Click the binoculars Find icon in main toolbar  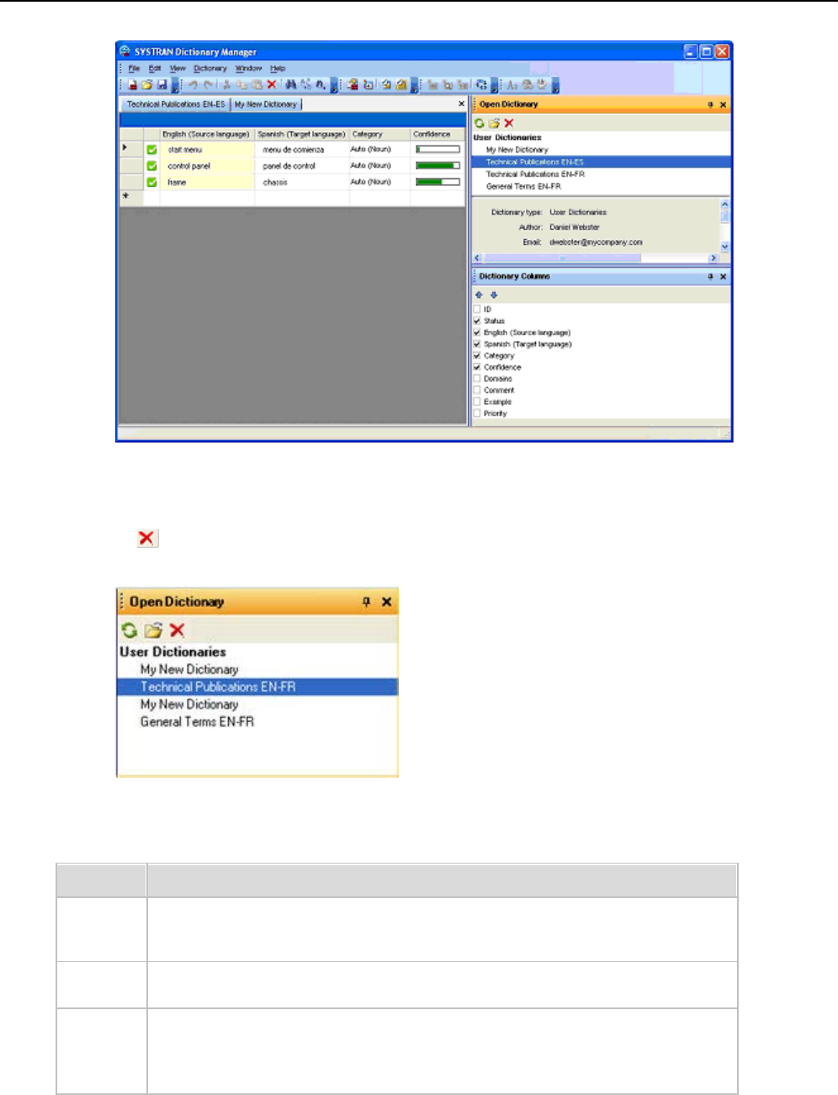pyautogui.click(x=290, y=84)
